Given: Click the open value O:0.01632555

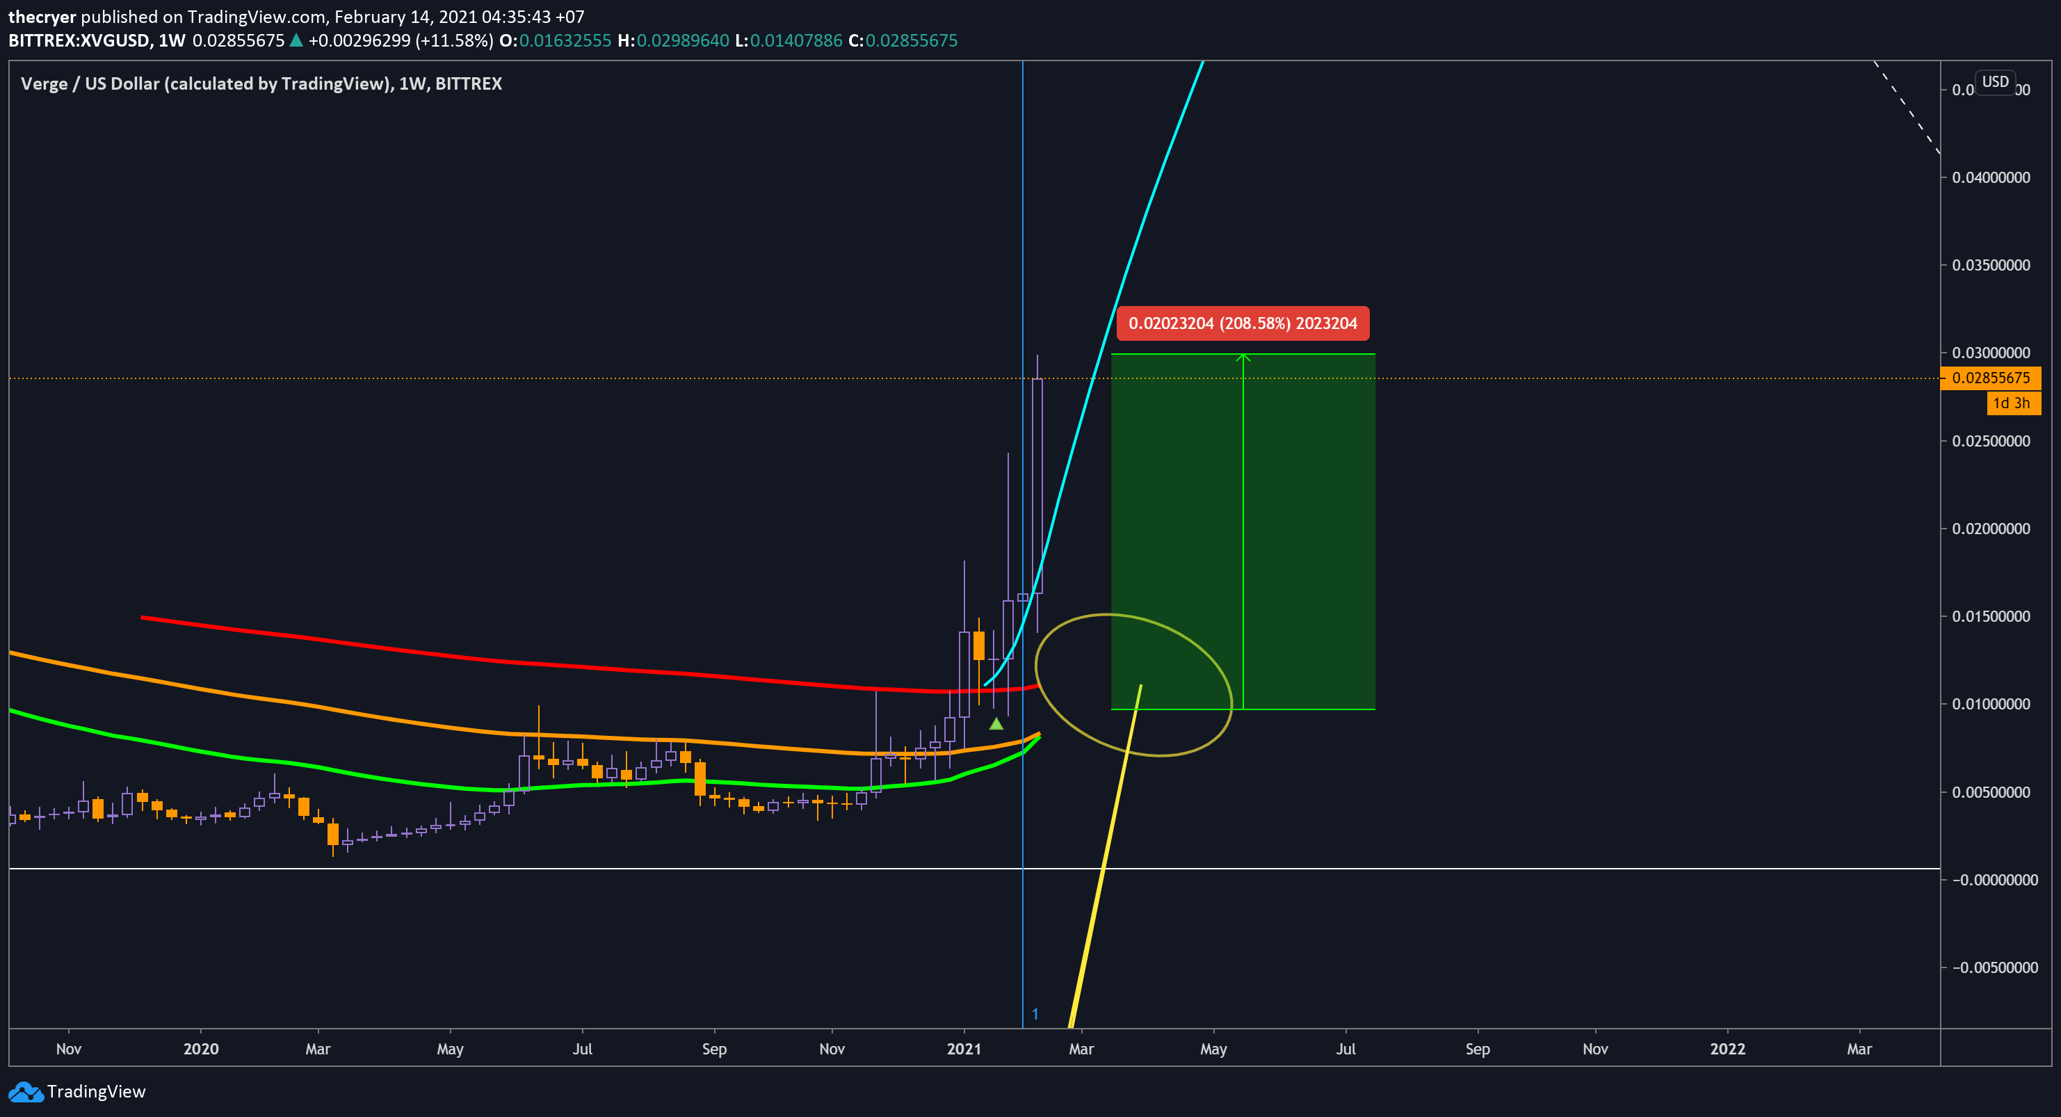Looking at the screenshot, I should (556, 41).
